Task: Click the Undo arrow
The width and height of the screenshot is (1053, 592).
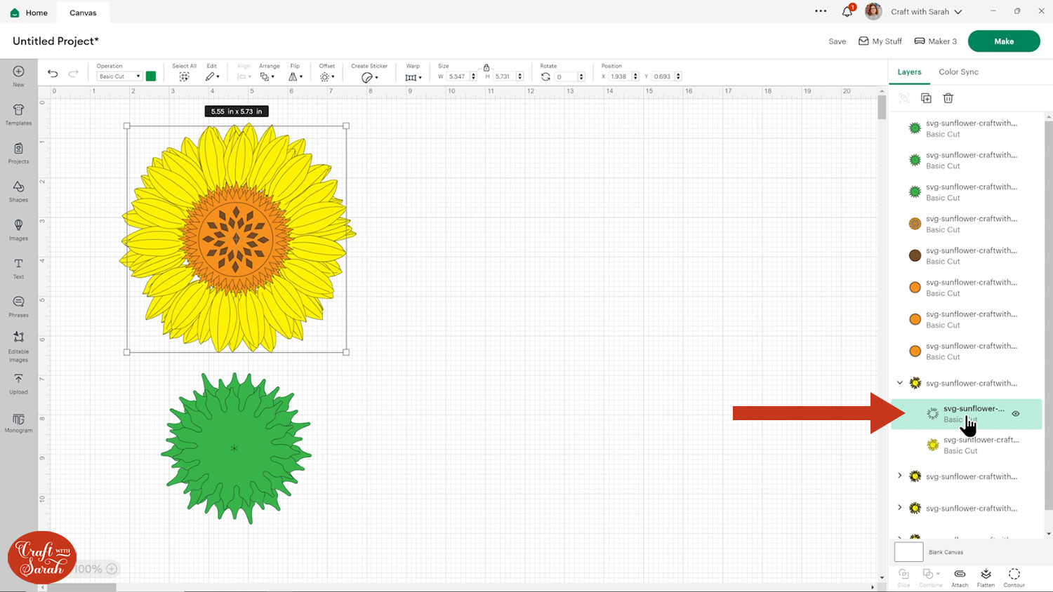Action: (x=53, y=74)
